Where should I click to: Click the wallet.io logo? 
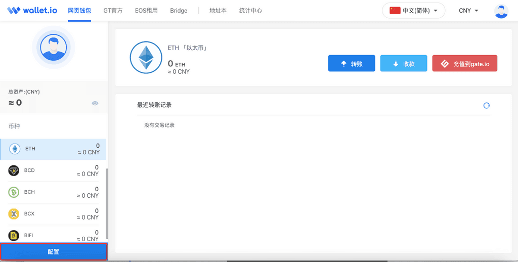32,11
